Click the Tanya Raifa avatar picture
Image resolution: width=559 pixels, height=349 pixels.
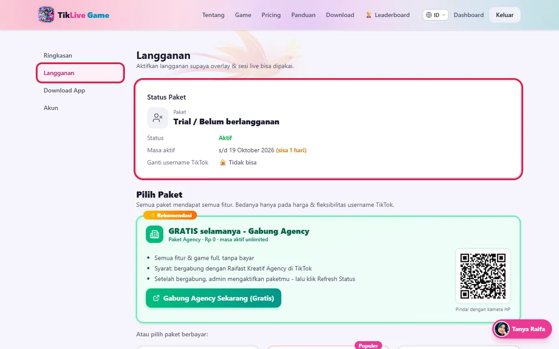502,329
